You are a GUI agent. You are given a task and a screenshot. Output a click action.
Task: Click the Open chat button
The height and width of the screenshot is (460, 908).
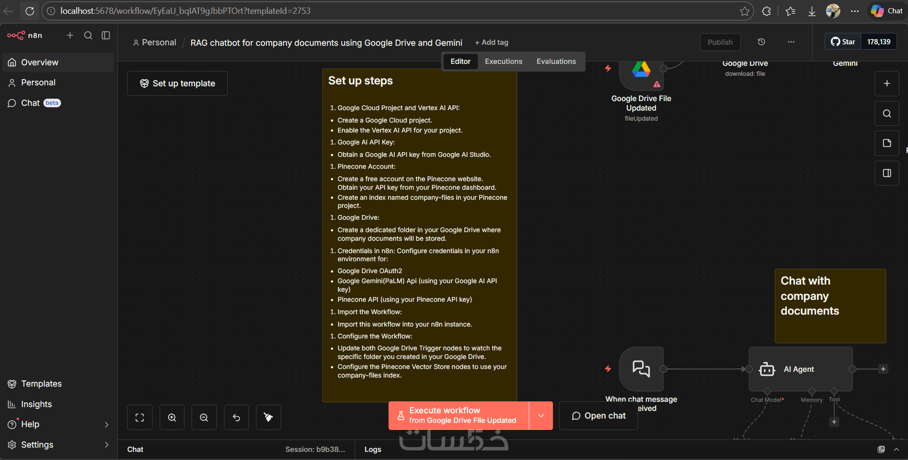click(599, 416)
